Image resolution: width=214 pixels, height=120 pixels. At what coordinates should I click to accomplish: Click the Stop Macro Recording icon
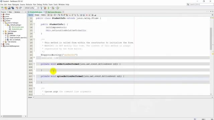(89, 15)
